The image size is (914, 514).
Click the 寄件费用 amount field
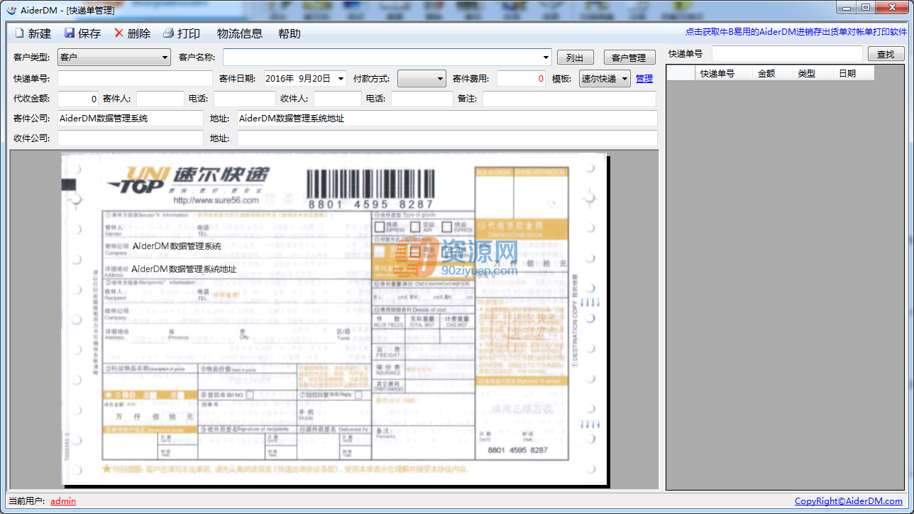click(x=522, y=79)
